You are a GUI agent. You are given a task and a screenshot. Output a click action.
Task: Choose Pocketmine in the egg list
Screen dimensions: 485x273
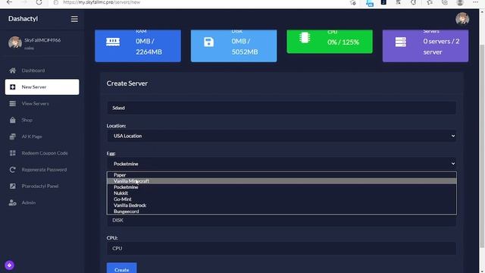tap(281, 187)
